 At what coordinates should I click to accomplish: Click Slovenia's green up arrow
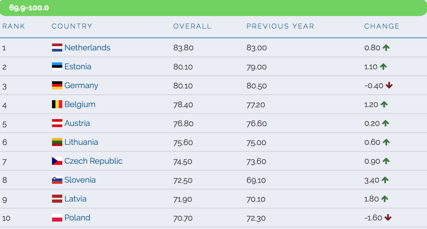pos(385,180)
